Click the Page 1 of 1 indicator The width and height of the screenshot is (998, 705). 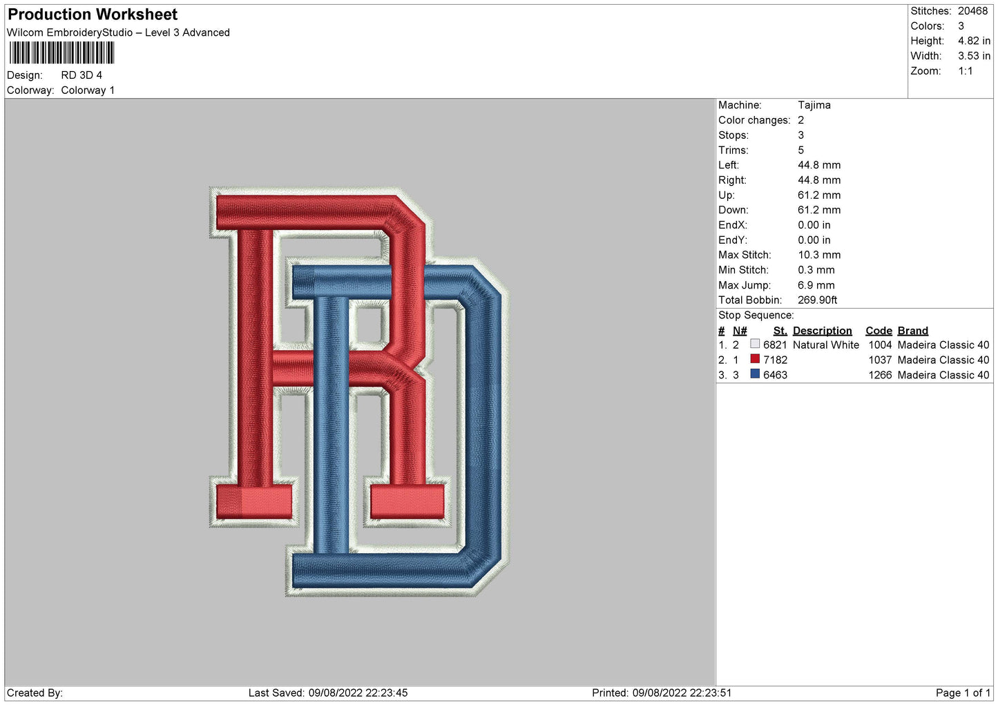coord(963,693)
